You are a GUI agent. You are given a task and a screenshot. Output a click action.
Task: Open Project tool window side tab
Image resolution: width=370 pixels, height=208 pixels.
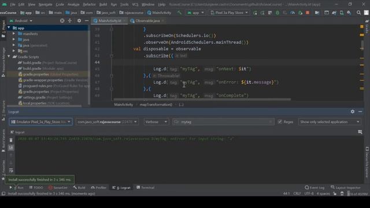point(3,29)
